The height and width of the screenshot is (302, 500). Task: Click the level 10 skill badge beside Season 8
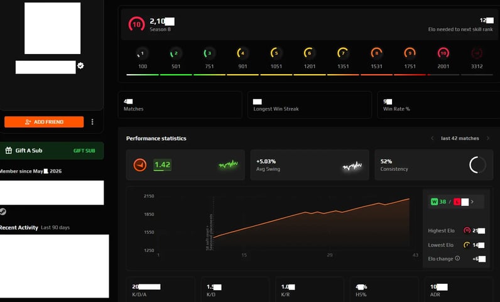coord(136,24)
